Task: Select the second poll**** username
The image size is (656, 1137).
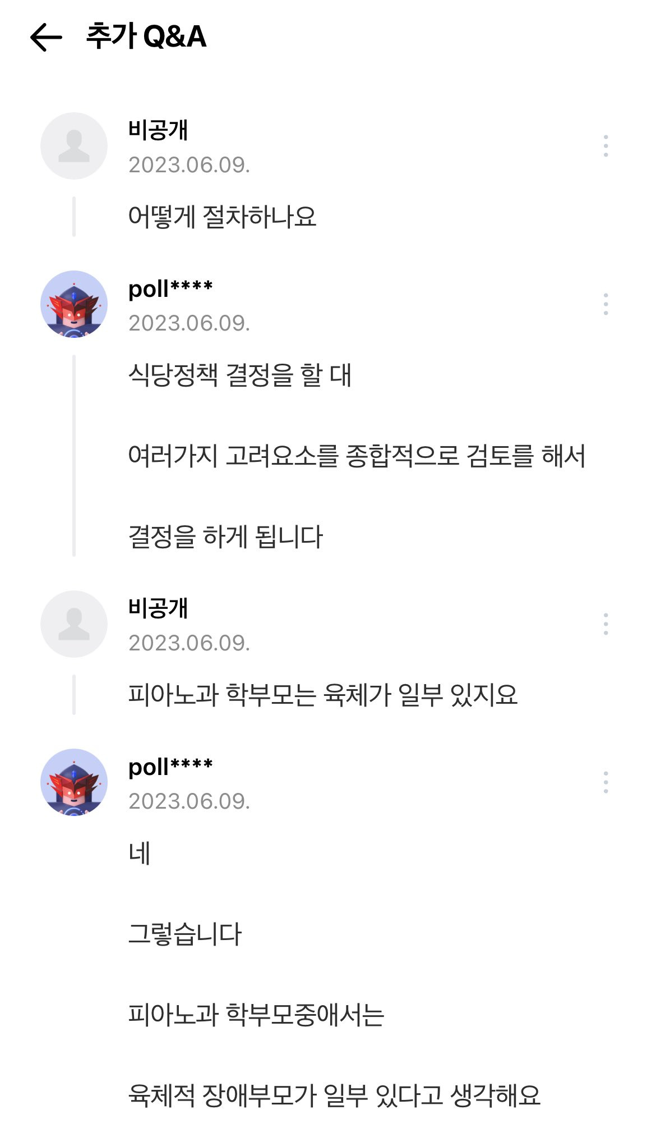Action: point(170,767)
